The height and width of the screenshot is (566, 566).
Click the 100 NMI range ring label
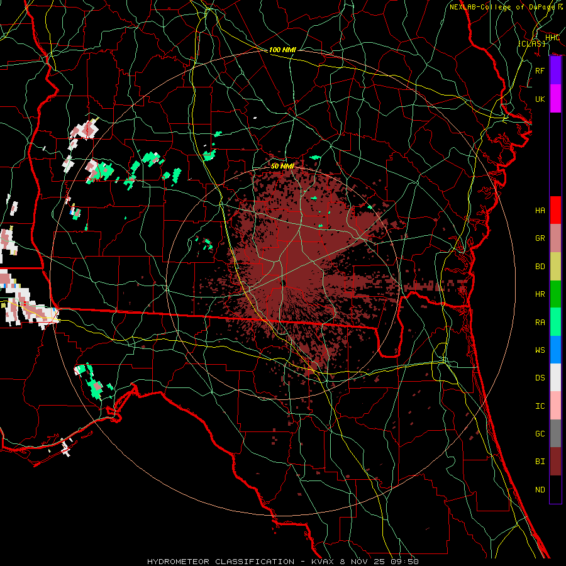pos(282,50)
